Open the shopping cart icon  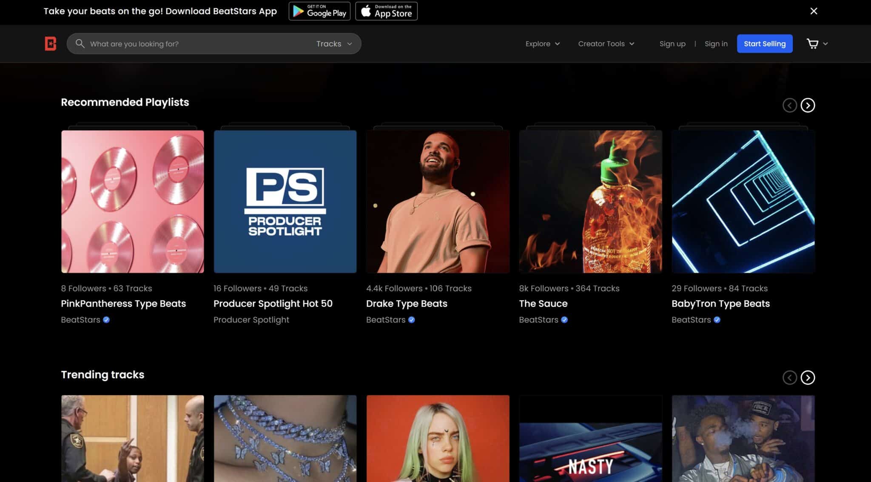(812, 43)
